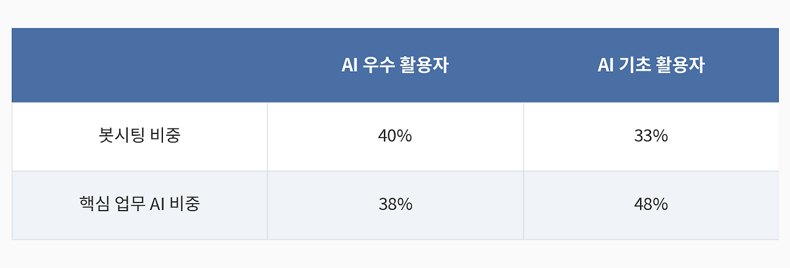The image size is (790, 268).
Task: Click the 38% value cell
Action: click(395, 205)
